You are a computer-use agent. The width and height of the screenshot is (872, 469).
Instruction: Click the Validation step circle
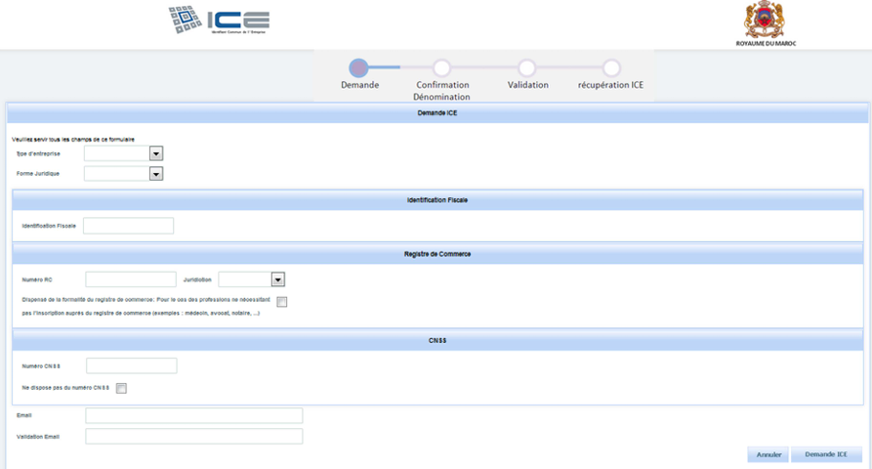pos(526,67)
